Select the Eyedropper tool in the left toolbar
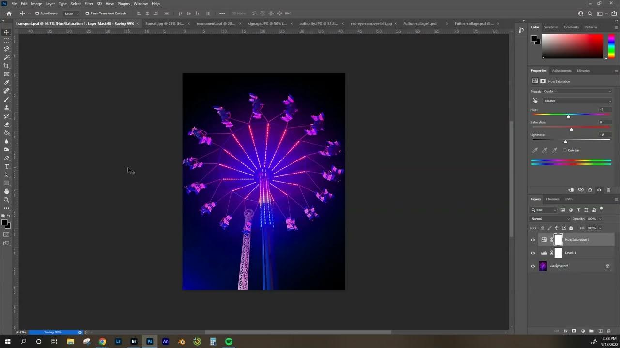Screen dimensions: 620x348 [6, 83]
